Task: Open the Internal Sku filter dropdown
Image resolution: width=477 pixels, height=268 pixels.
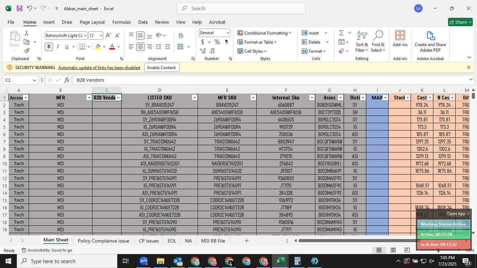Action: click(312, 98)
